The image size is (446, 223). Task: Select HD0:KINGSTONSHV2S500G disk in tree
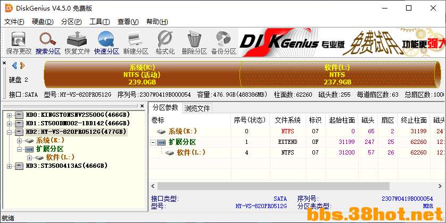click(x=78, y=115)
